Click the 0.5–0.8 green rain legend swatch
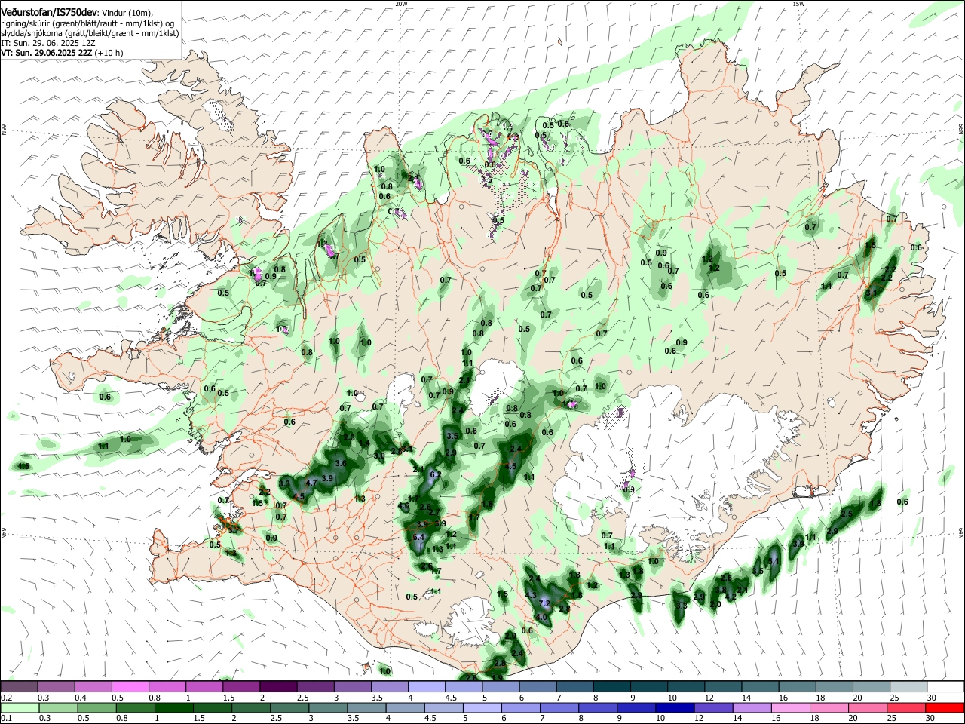The width and height of the screenshot is (965, 724). [x=96, y=707]
